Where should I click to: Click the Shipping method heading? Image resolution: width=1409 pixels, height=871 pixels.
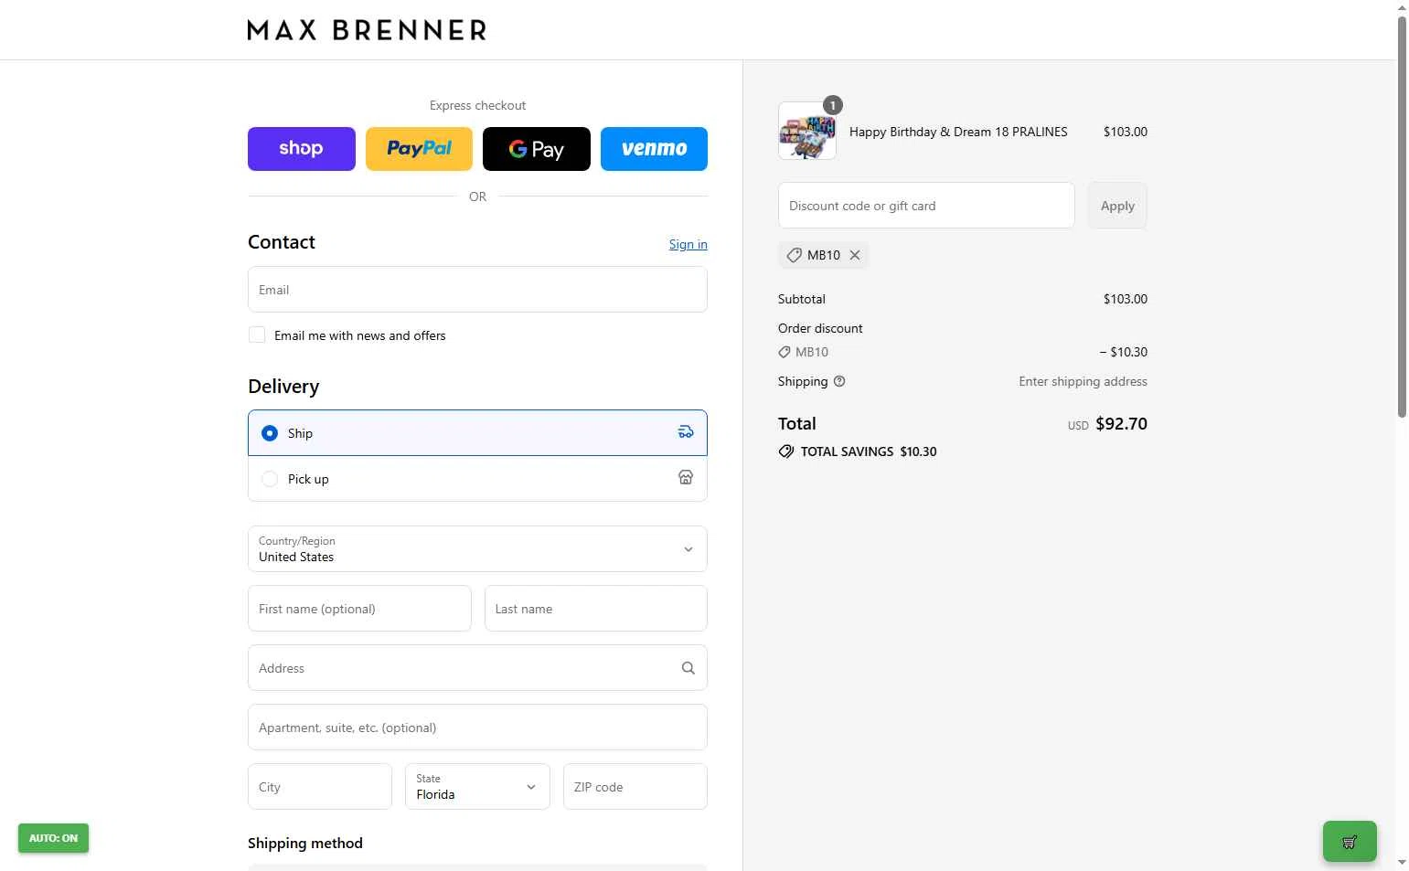click(x=305, y=843)
